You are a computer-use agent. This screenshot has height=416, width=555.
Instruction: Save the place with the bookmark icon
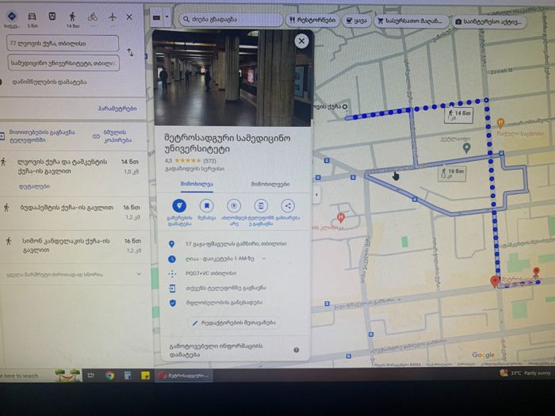pos(207,206)
